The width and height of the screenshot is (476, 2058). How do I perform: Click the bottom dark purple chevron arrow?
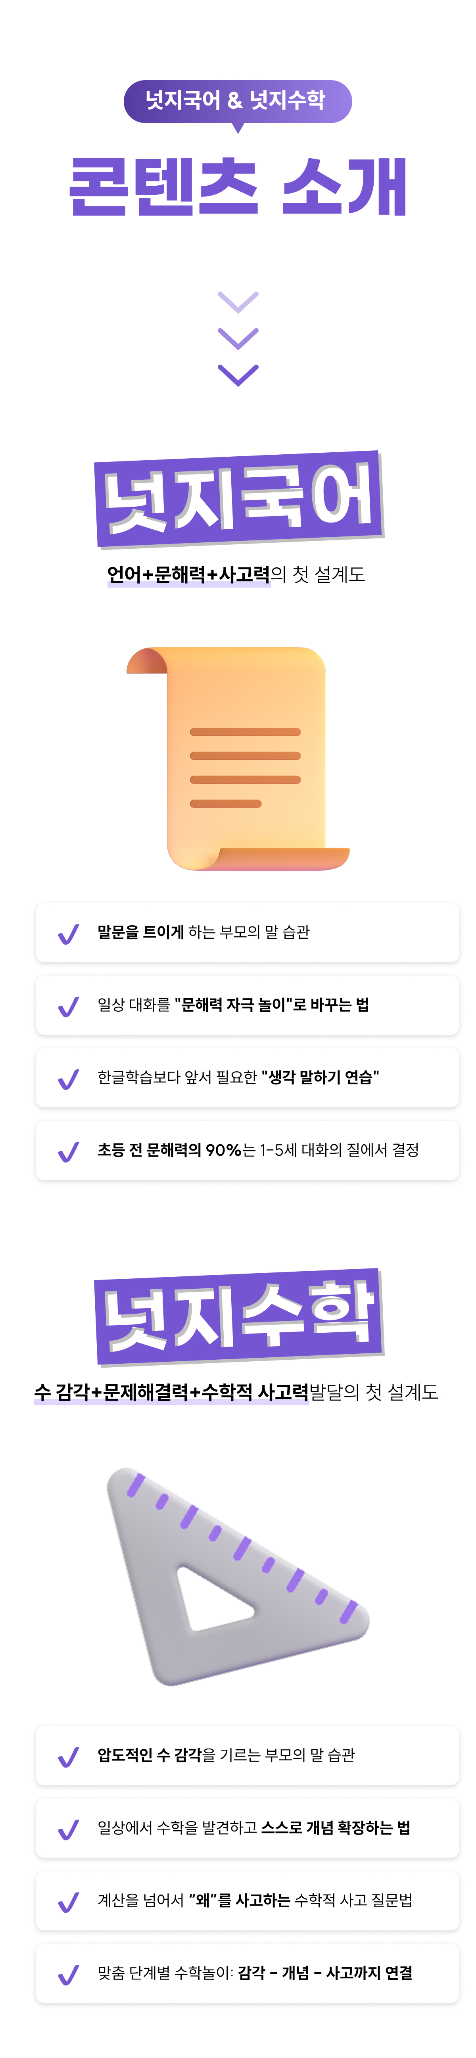238,375
